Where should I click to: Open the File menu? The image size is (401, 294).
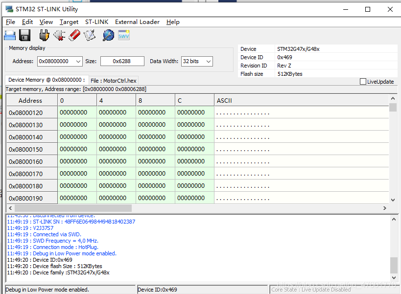(10, 22)
